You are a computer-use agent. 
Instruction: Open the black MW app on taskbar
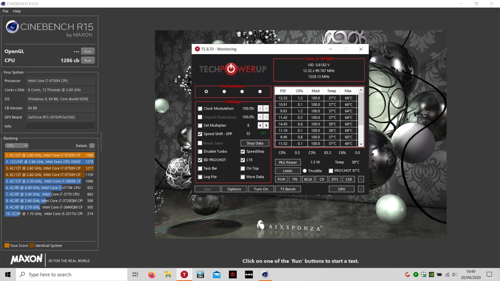tap(249, 274)
